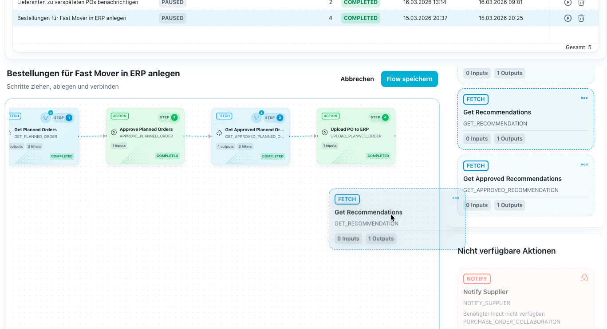Click Flow speichern button

[409, 79]
